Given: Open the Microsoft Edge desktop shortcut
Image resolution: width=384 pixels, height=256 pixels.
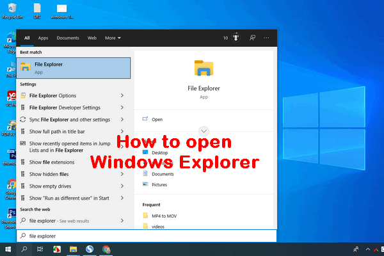Looking at the screenshot, I should point(10,43).
